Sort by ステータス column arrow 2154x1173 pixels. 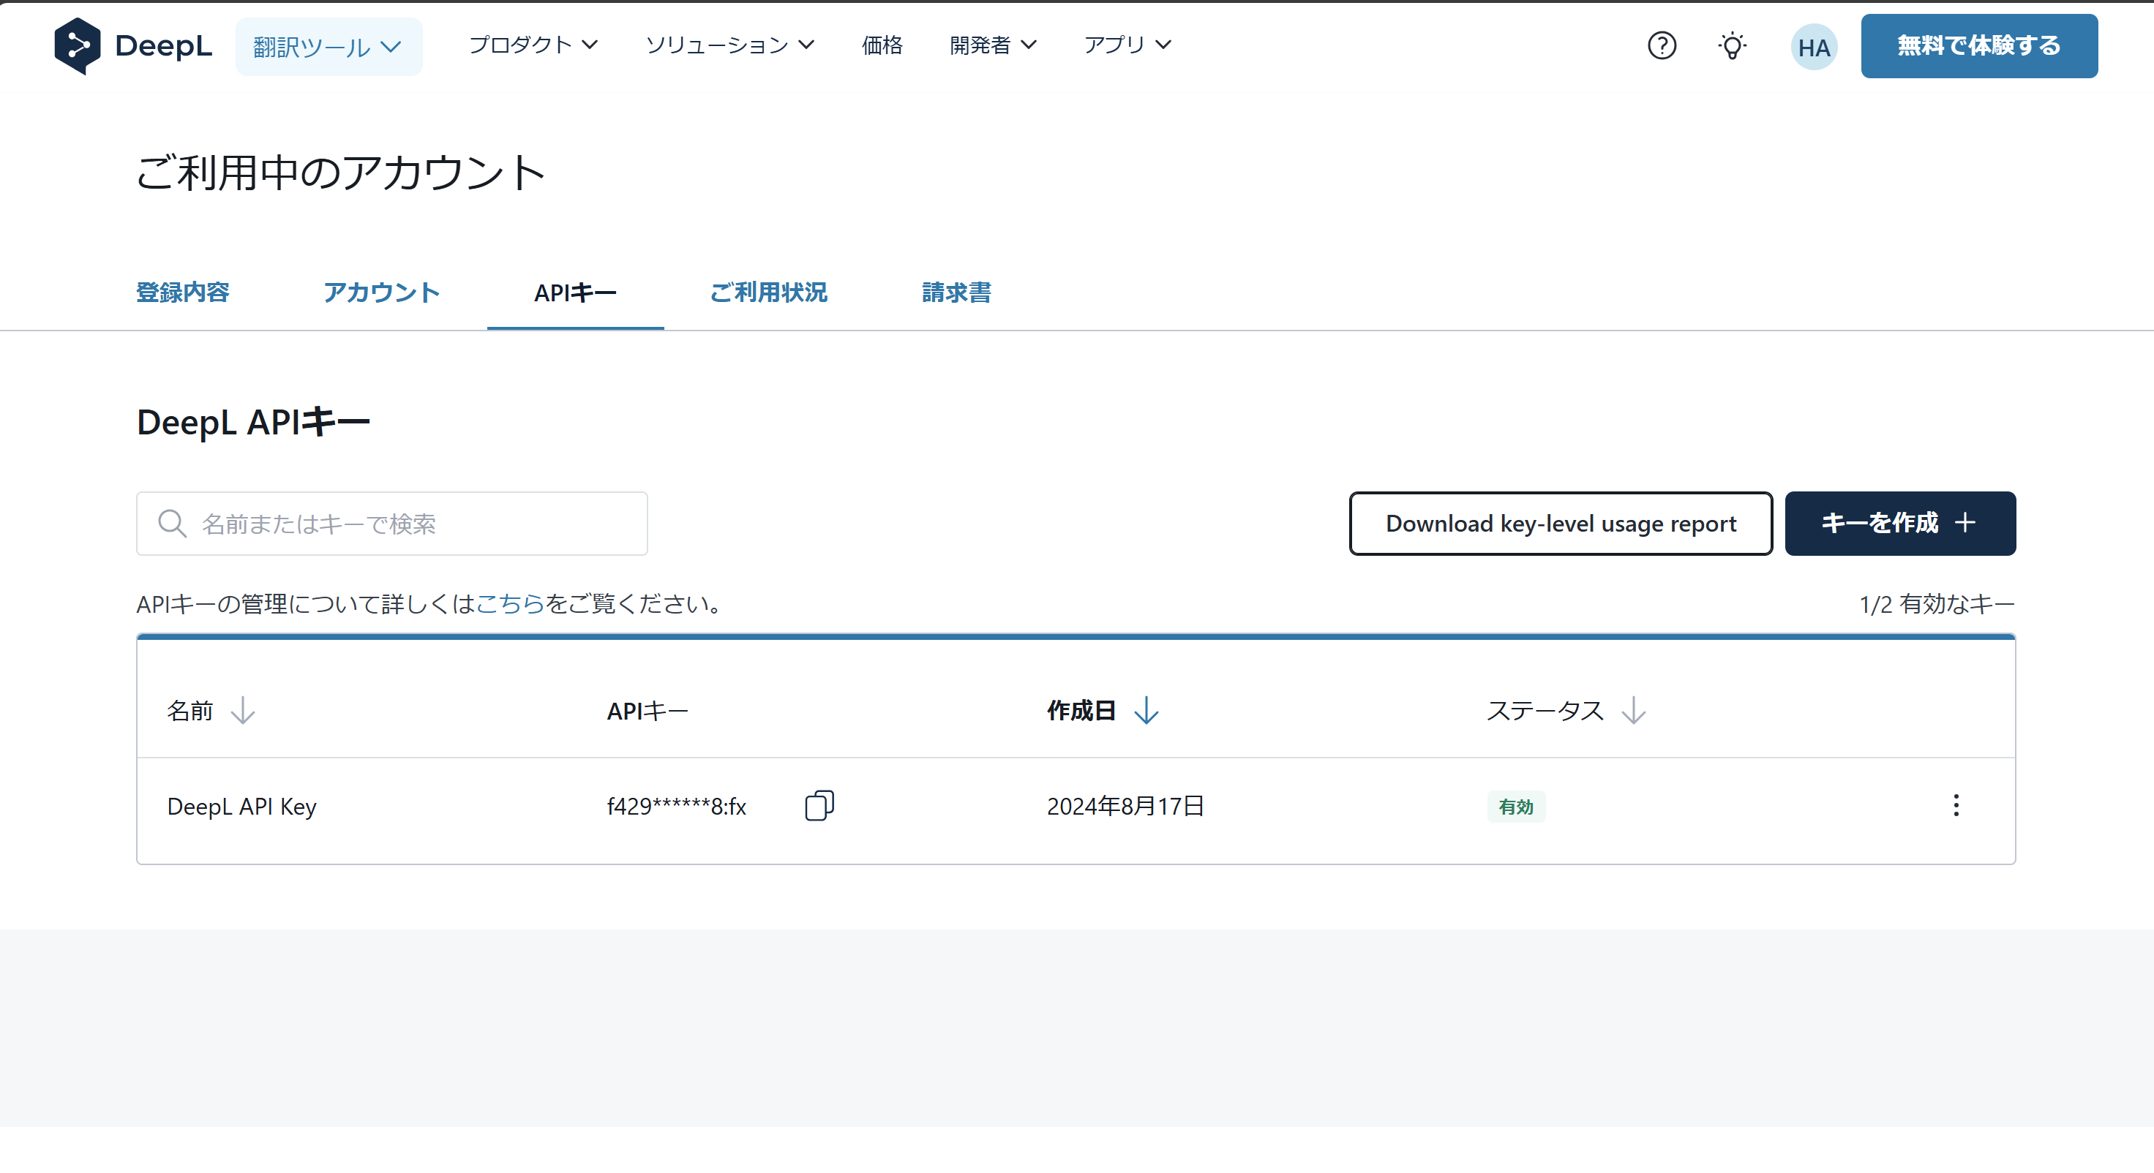pos(1632,710)
